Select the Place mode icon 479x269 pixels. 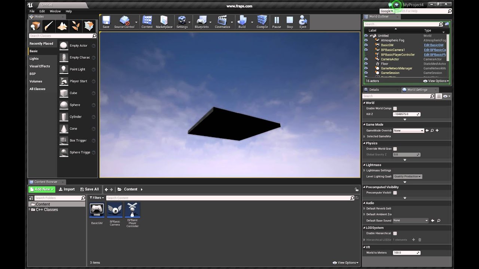click(36, 26)
